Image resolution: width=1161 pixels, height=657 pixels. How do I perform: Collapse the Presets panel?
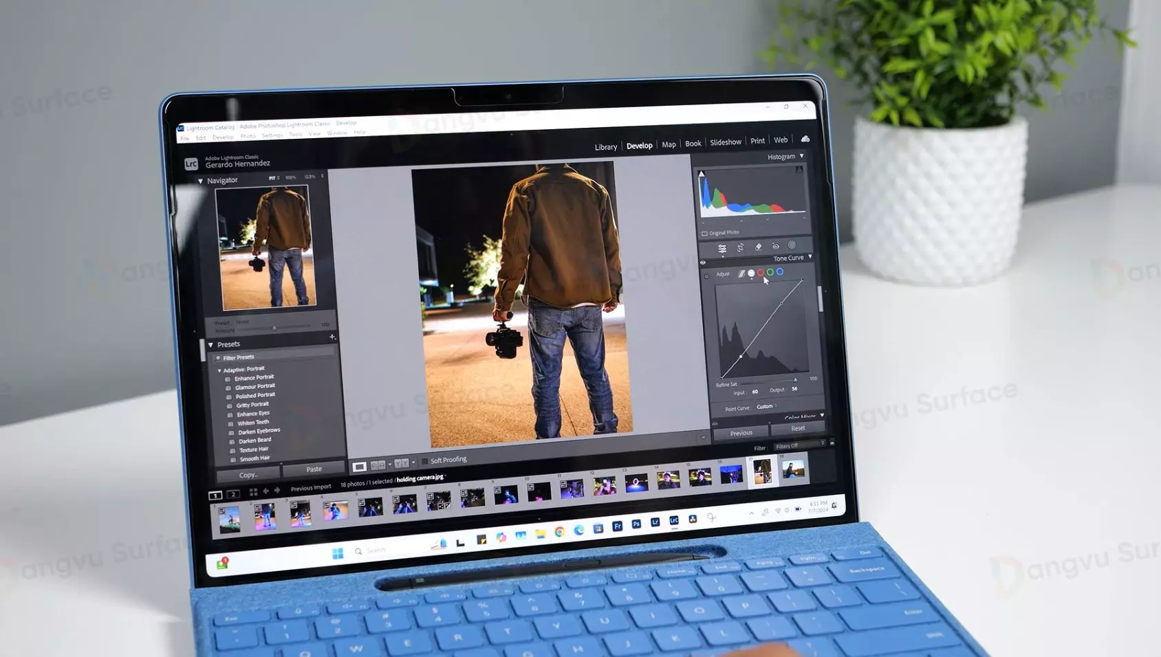[210, 345]
